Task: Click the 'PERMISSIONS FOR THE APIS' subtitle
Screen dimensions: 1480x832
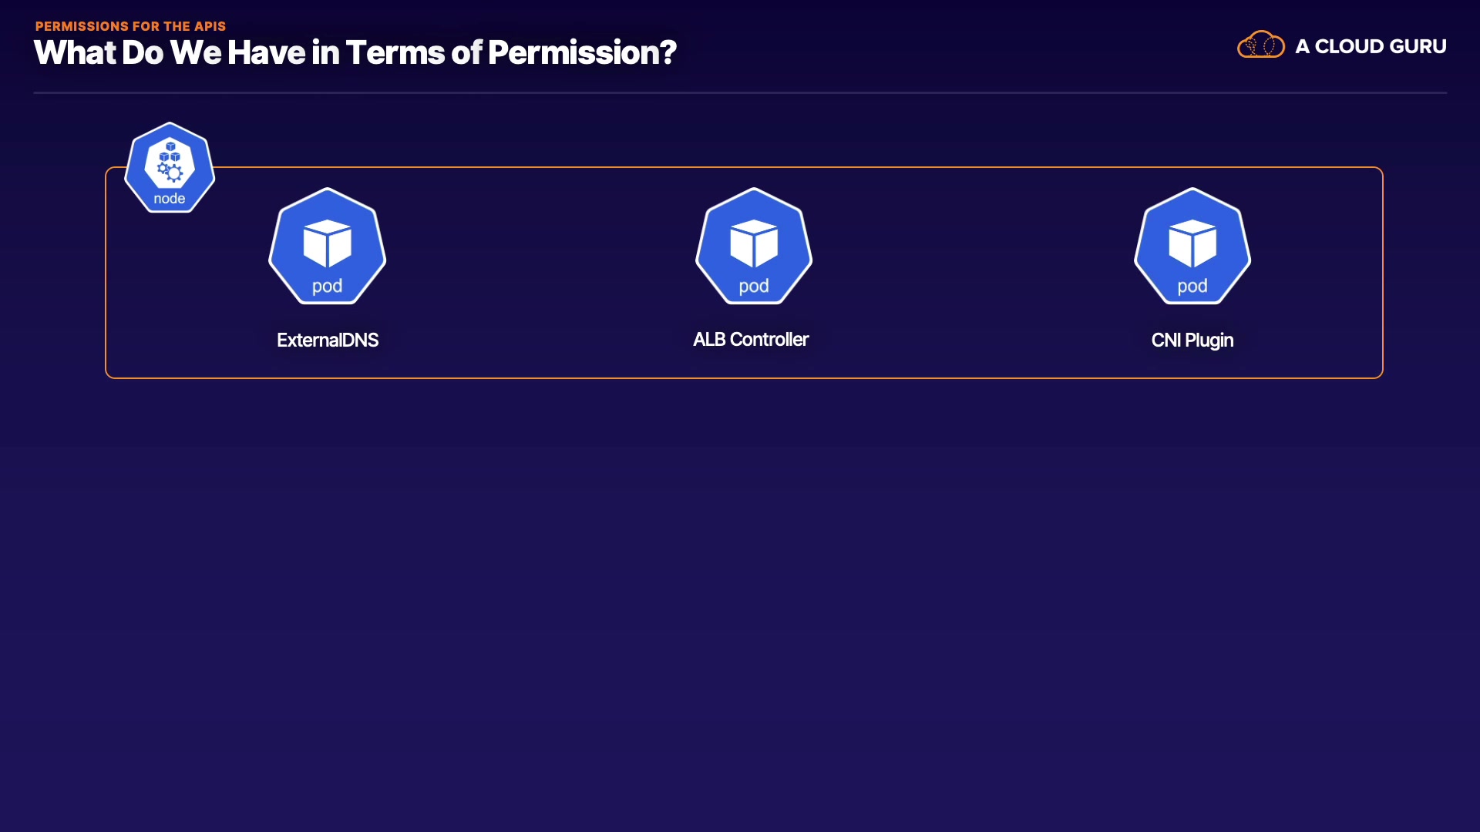Action: (130, 26)
